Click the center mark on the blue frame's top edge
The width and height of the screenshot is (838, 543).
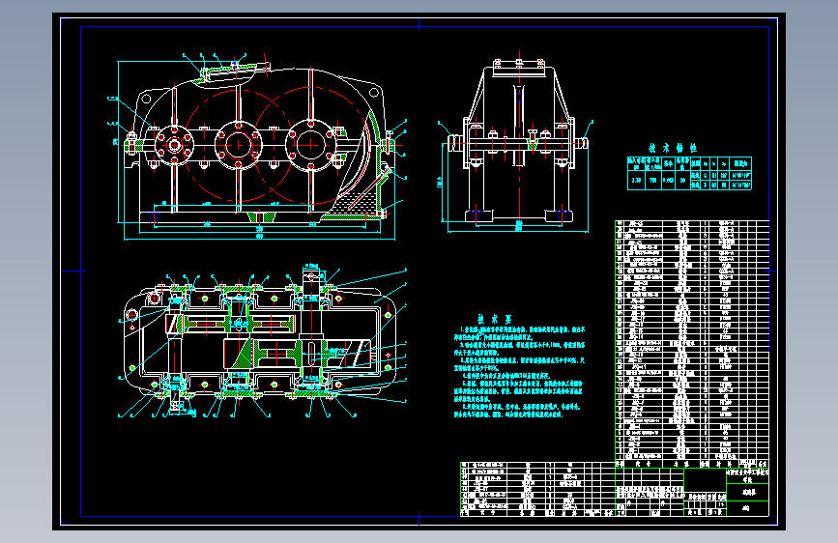click(x=419, y=24)
